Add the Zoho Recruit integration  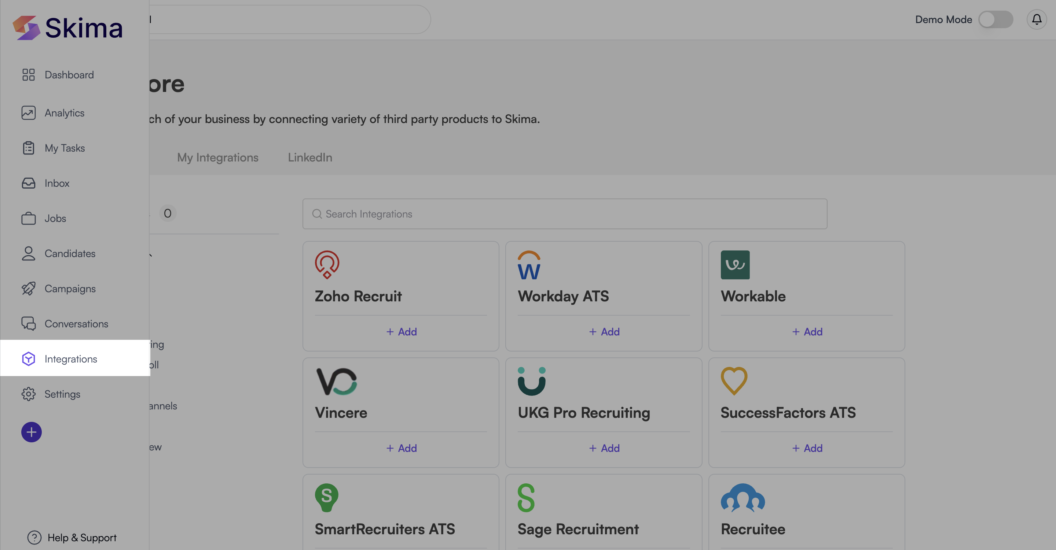point(401,332)
